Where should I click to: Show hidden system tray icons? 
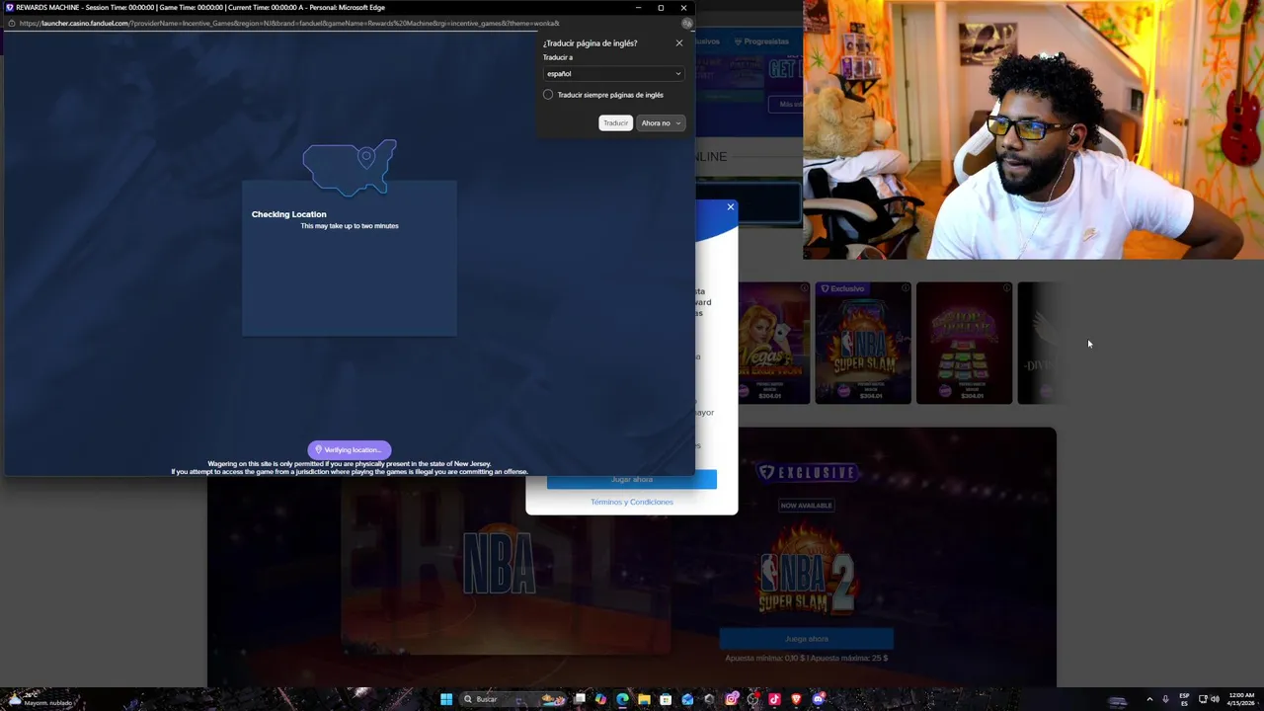1149,699
